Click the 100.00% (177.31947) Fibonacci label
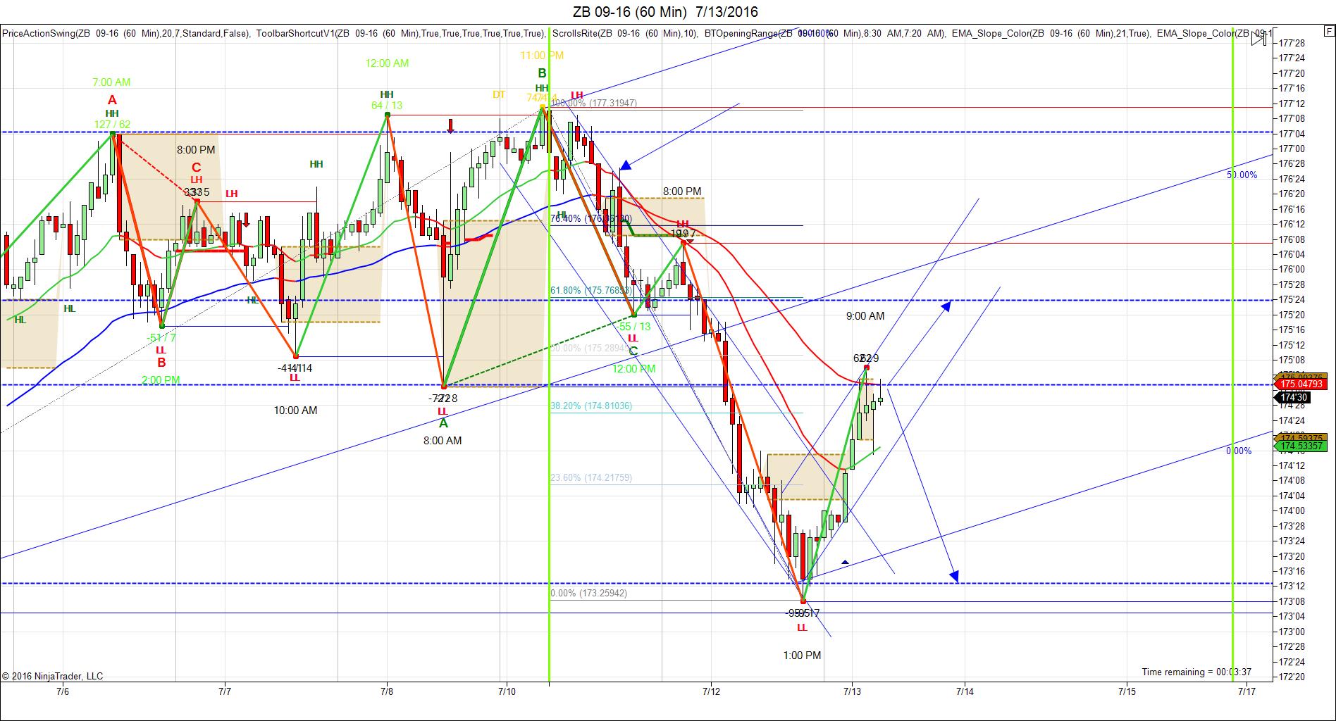This screenshot has height=721, width=1336. point(593,103)
